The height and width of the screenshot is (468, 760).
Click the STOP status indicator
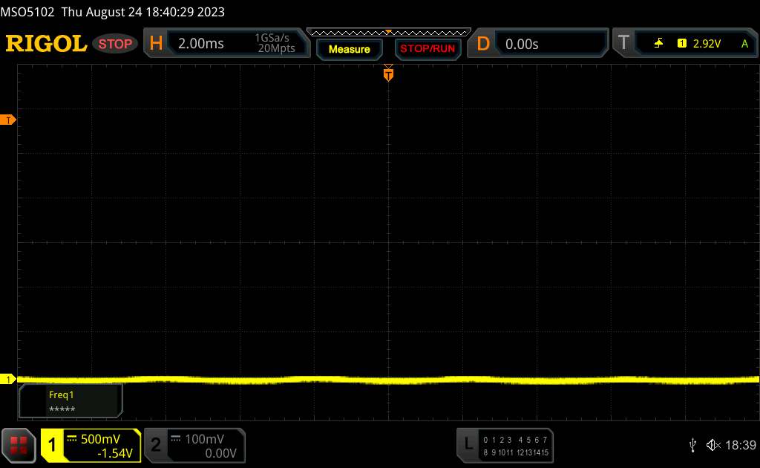[115, 44]
